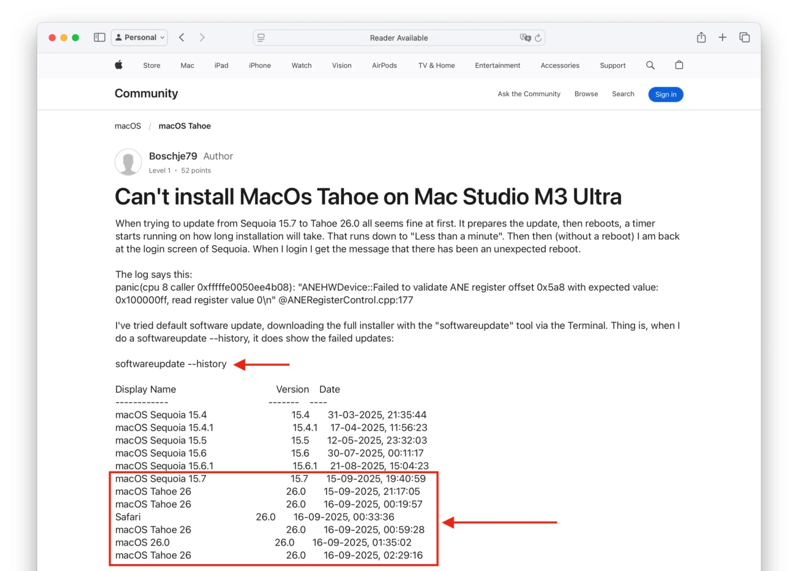Image resolution: width=789 pixels, height=571 pixels.
Task: Click the forward navigation arrow
Action: point(202,37)
